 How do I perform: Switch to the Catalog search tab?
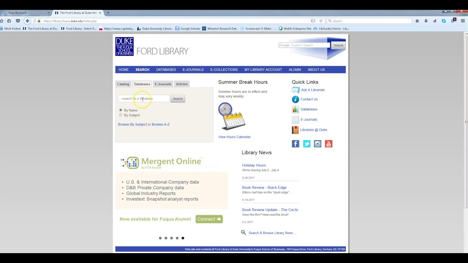pos(123,84)
